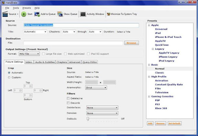This screenshot has height=136, width=198.
Task: Switch to the Video tab
Action: [29, 62]
